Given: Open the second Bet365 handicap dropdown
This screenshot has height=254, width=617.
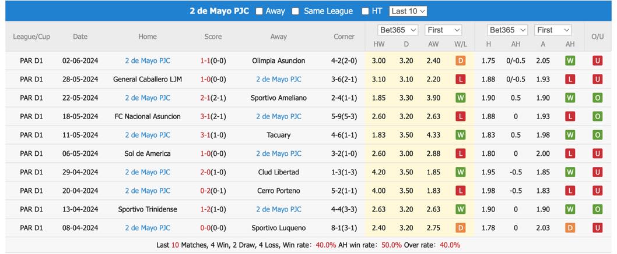Looking at the screenshot, I should [507, 30].
